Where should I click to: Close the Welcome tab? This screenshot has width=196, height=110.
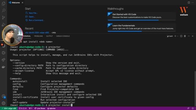pos(22,3)
